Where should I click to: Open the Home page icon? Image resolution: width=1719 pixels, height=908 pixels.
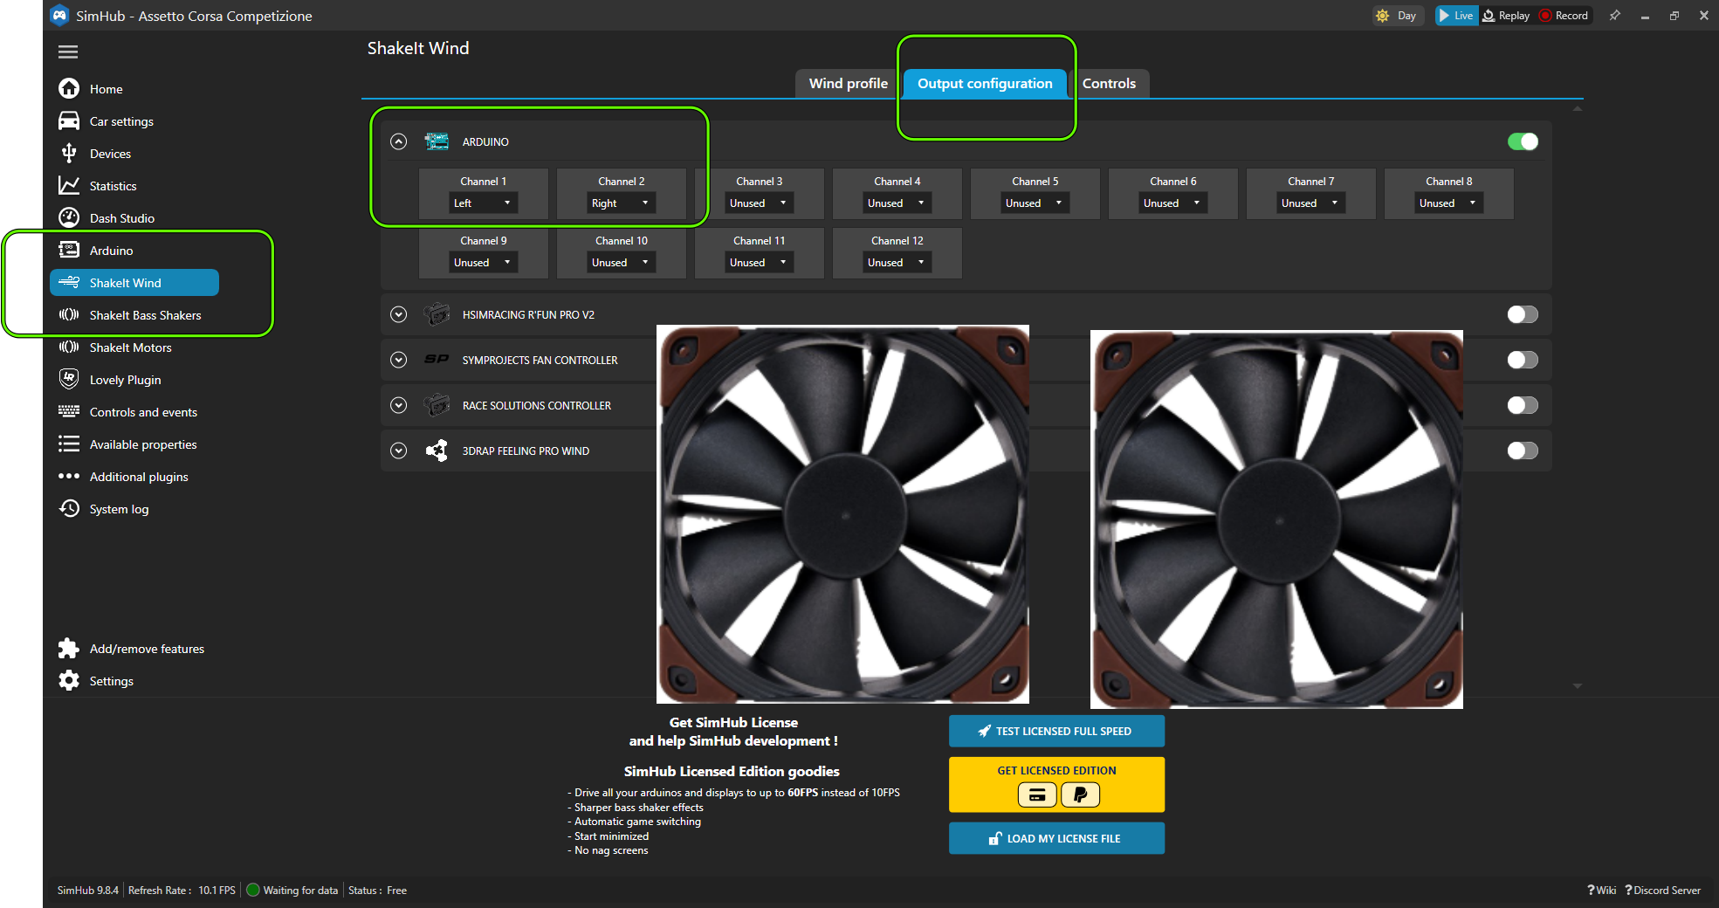pyautogui.click(x=69, y=89)
